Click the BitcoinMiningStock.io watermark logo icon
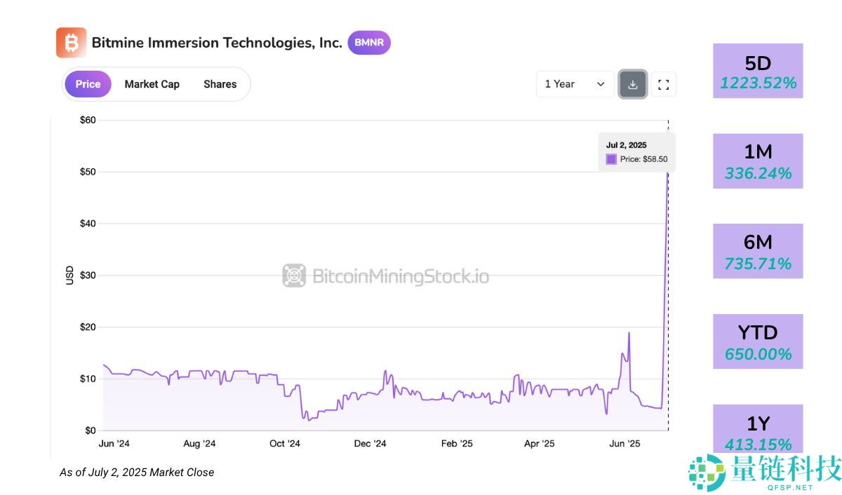The width and height of the screenshot is (842, 495). (295, 276)
